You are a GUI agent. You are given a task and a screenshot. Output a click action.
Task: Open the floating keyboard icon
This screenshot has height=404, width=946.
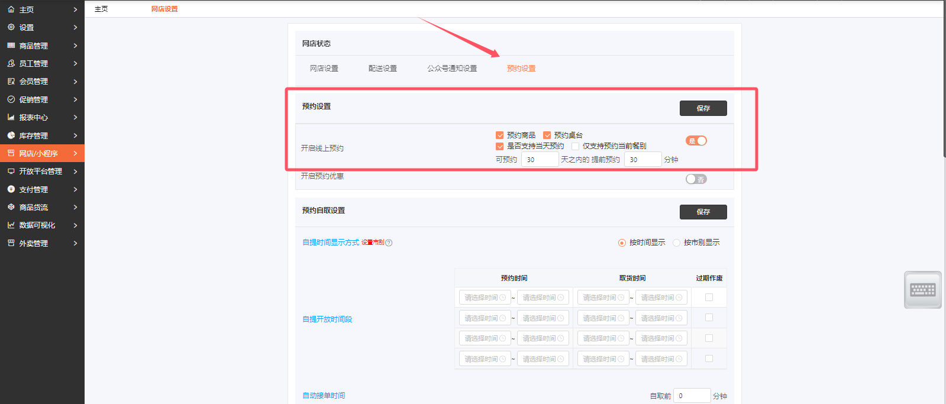pos(922,290)
